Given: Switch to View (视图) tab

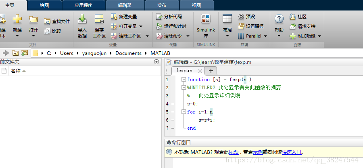Looking at the screenshot, I should tap(196, 5).
